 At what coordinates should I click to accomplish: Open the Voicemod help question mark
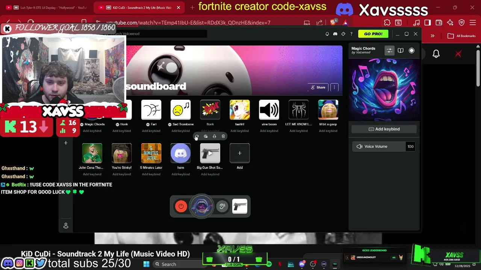[x=351, y=34]
